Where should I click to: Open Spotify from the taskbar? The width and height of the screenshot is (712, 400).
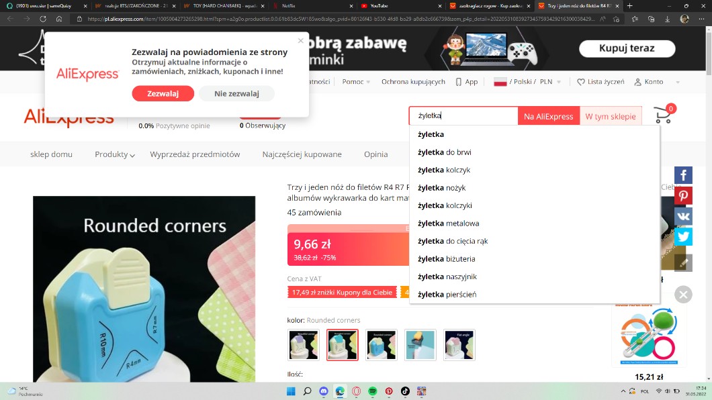[373, 391]
